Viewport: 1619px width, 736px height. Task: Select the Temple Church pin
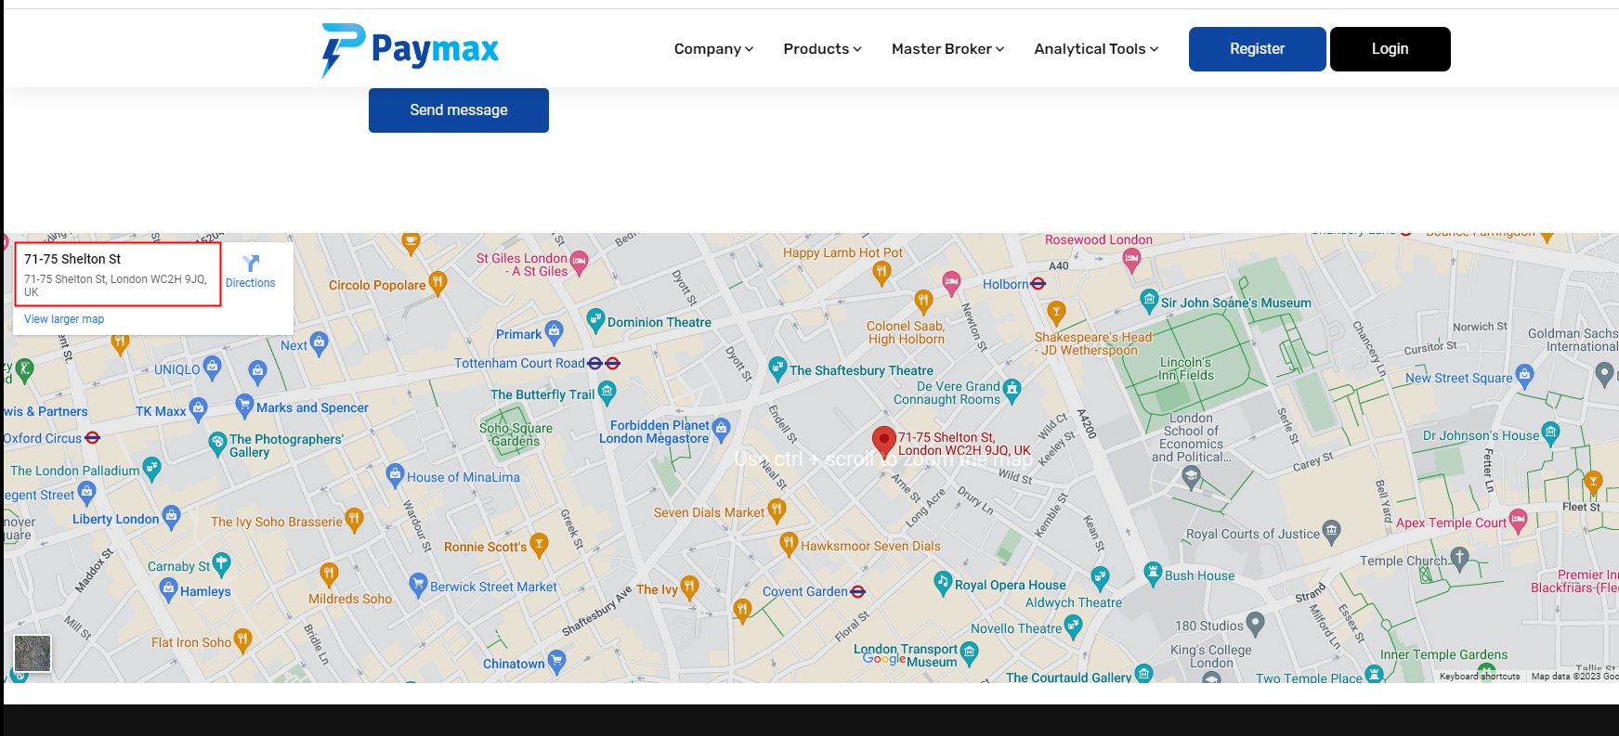1459,558
